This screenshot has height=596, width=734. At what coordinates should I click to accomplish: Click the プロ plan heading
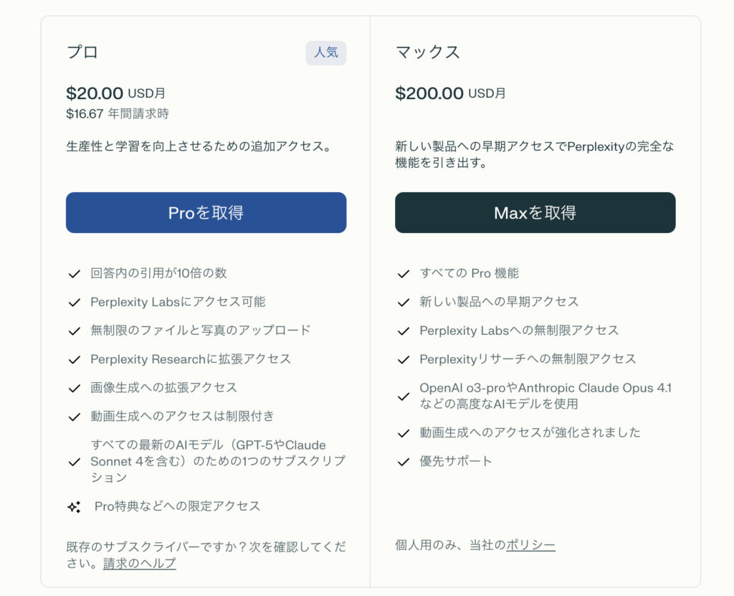point(82,52)
